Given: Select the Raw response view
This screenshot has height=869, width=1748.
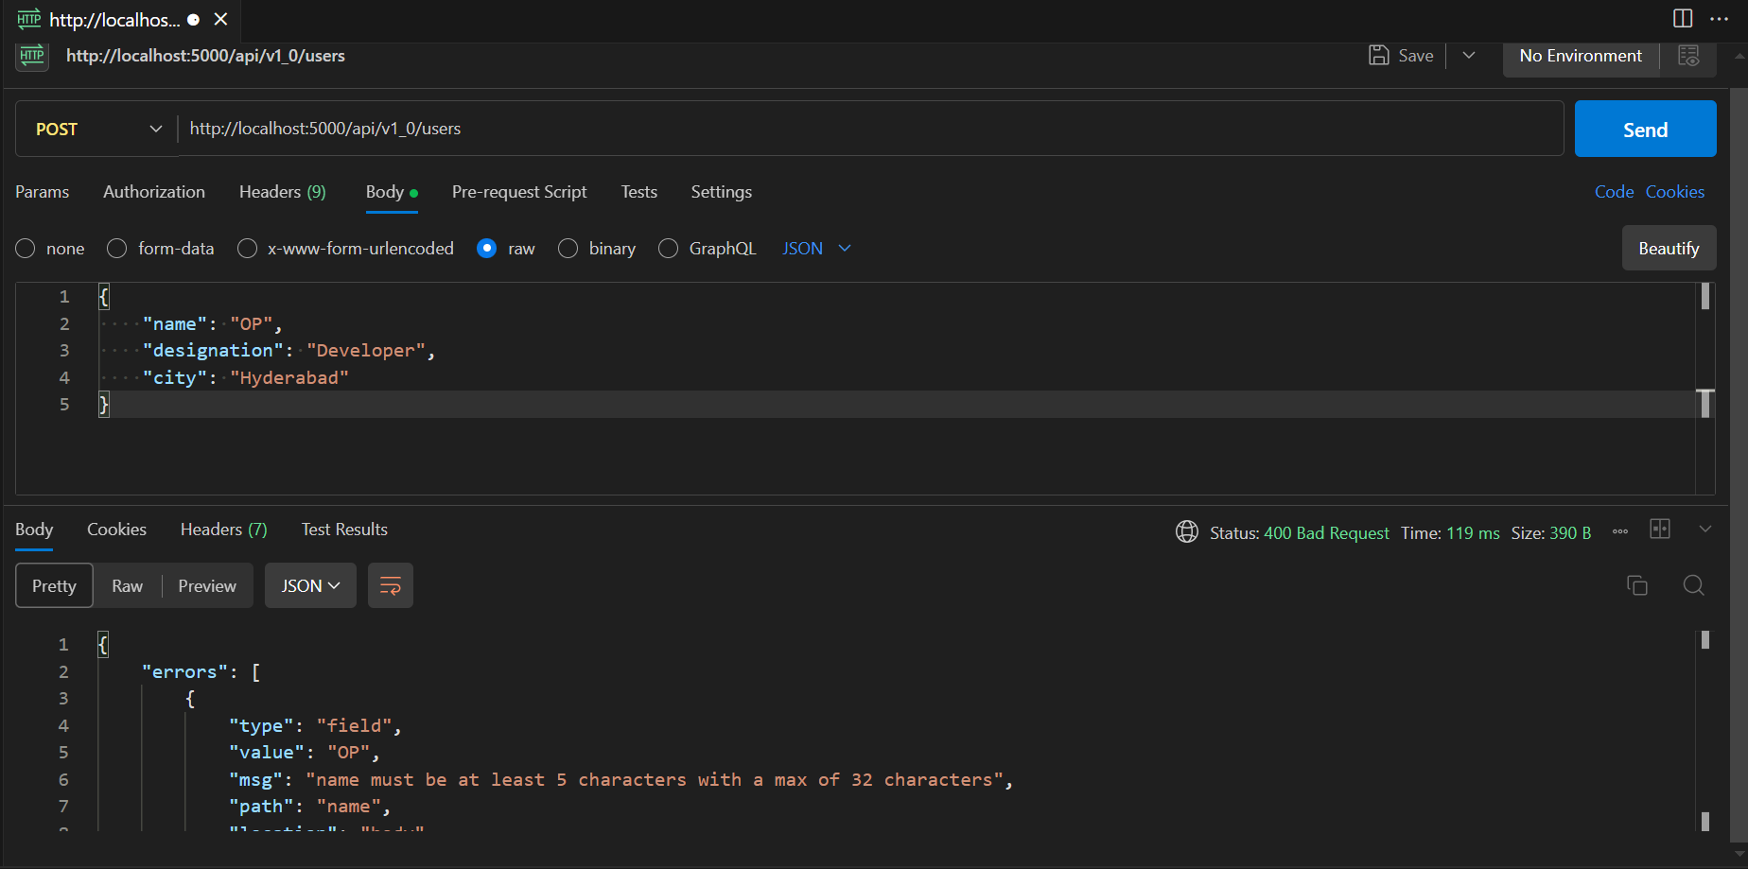Looking at the screenshot, I should coord(127,586).
